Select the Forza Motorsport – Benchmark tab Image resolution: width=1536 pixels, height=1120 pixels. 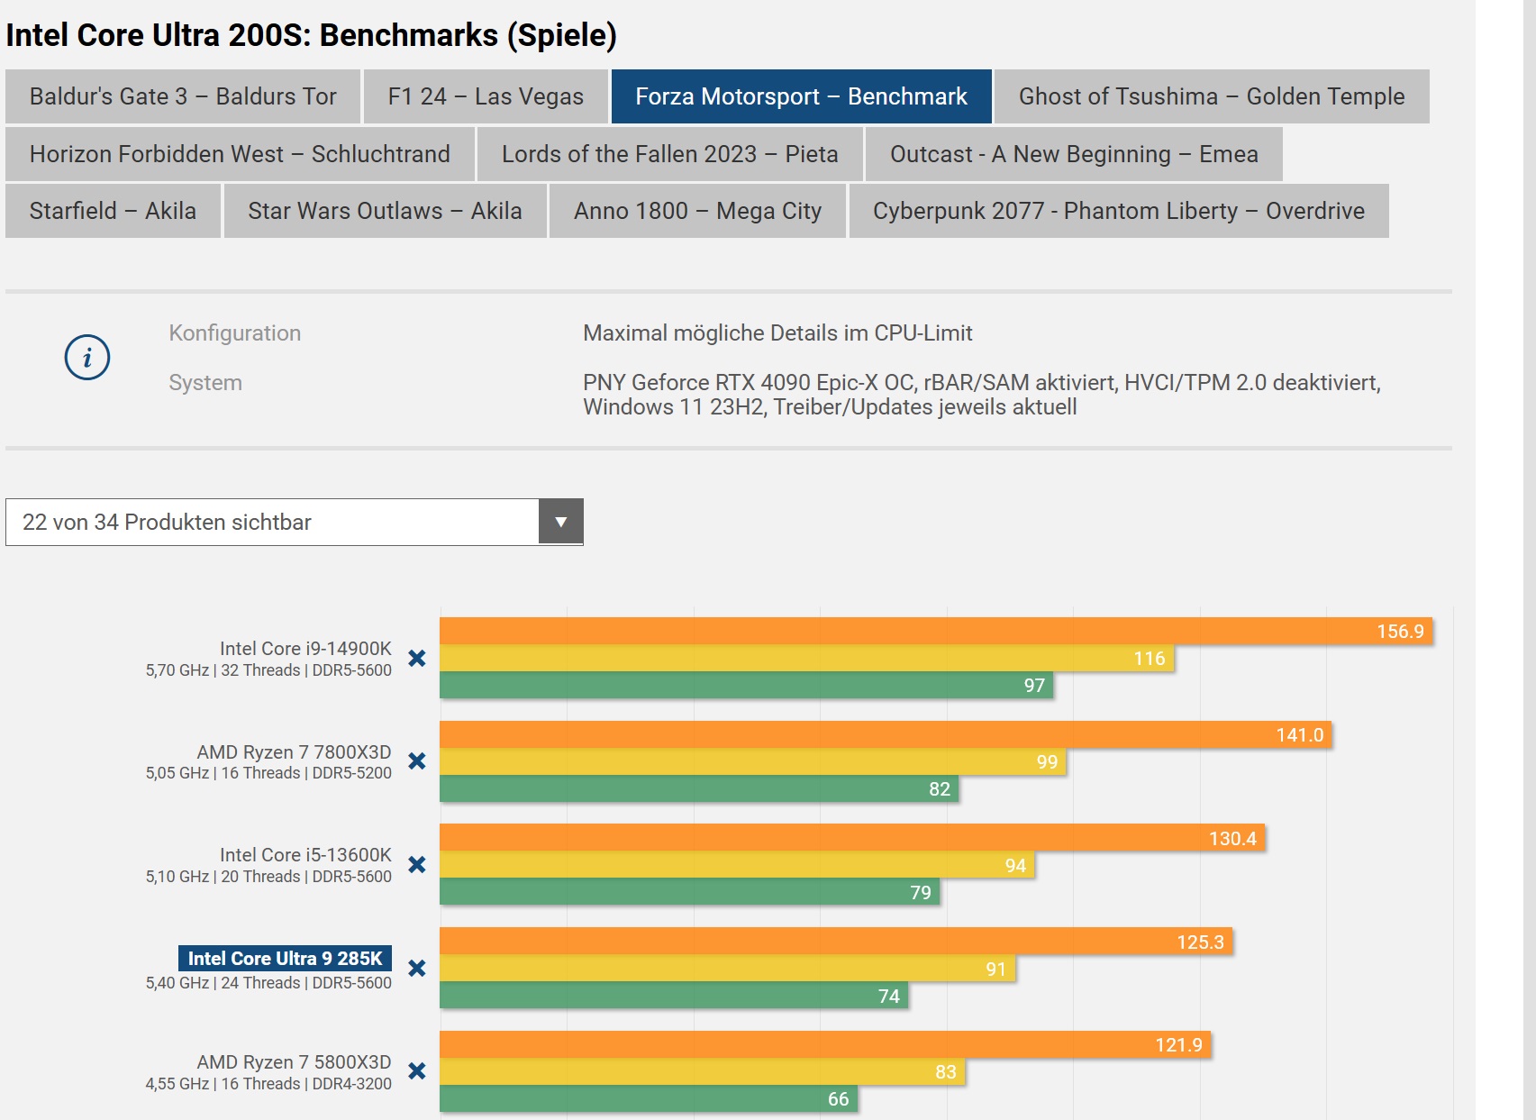pos(801,96)
